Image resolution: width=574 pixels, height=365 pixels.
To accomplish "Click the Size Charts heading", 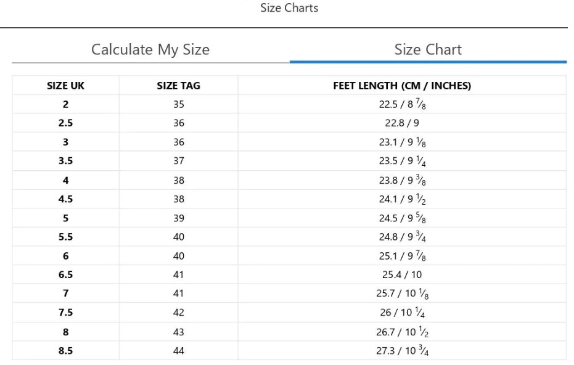I will 289,7.
